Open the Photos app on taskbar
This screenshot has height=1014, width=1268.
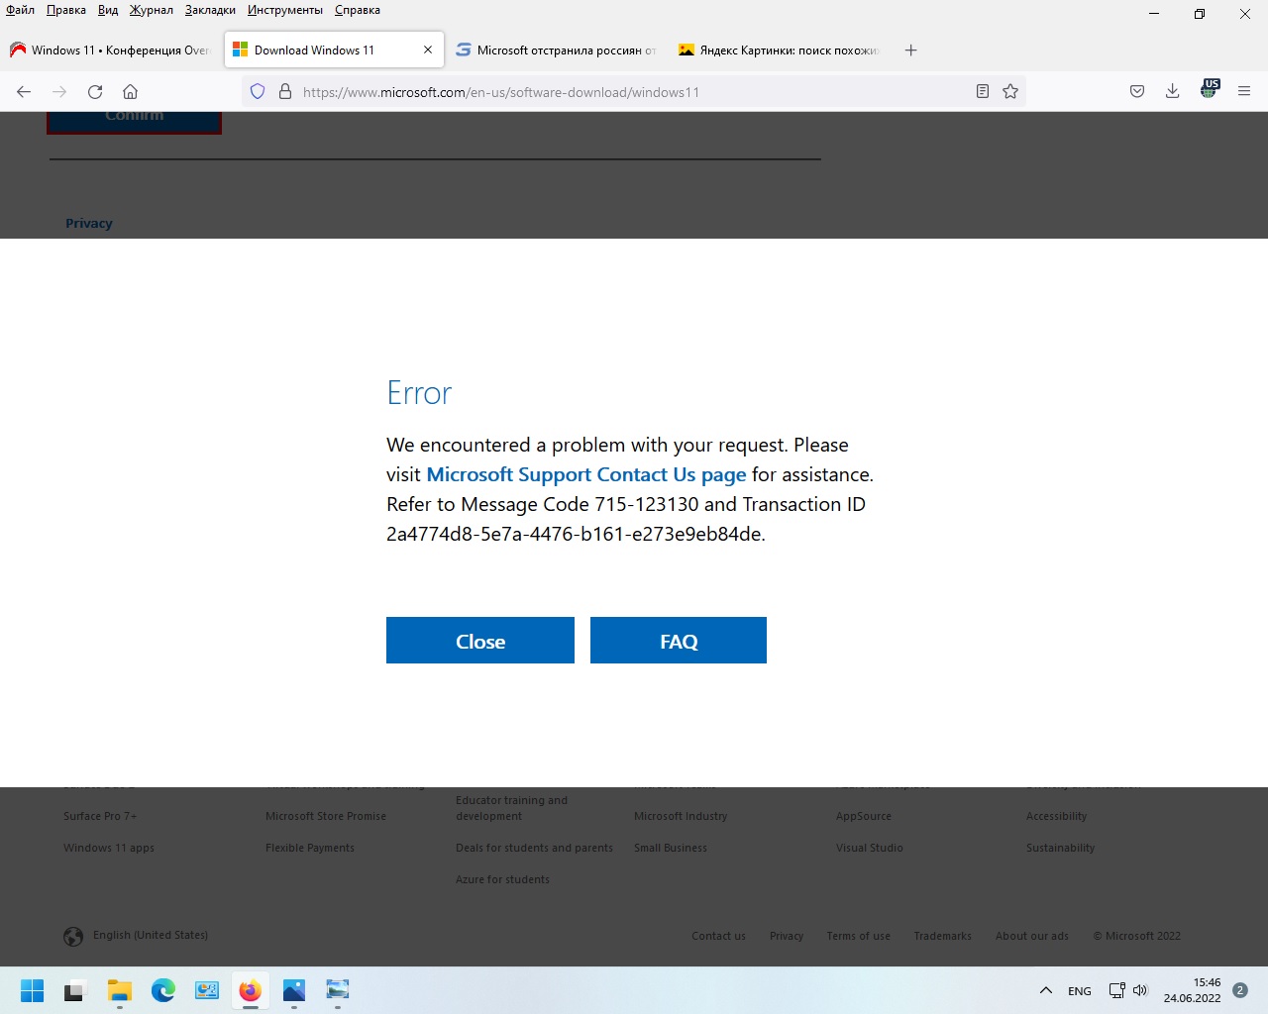(294, 990)
